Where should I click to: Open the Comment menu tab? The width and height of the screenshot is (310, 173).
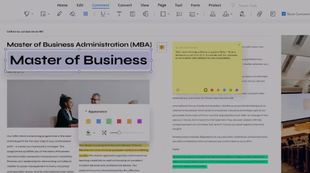point(101,5)
